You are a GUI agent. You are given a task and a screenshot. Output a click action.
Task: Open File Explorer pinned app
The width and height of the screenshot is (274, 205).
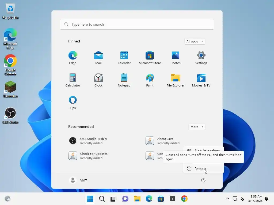tap(176, 80)
